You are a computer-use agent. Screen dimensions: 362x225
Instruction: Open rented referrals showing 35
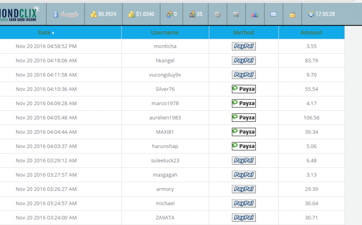196,14
